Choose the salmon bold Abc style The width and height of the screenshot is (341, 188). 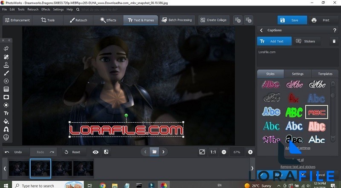[317, 126]
